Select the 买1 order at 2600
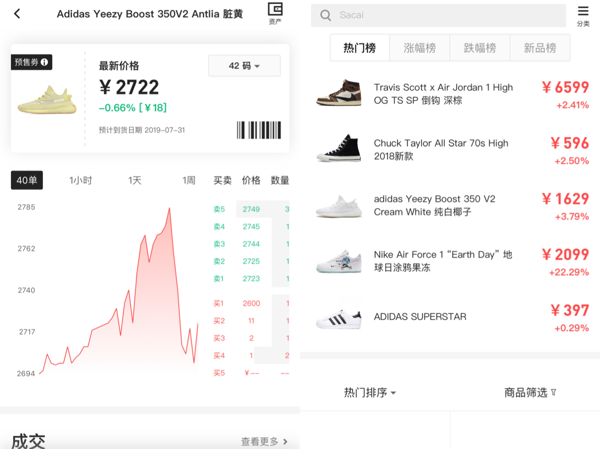The height and width of the screenshot is (449, 600). (251, 303)
